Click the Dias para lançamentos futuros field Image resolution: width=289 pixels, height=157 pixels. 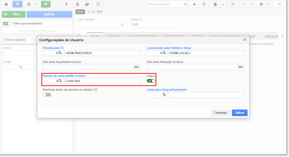(91, 67)
